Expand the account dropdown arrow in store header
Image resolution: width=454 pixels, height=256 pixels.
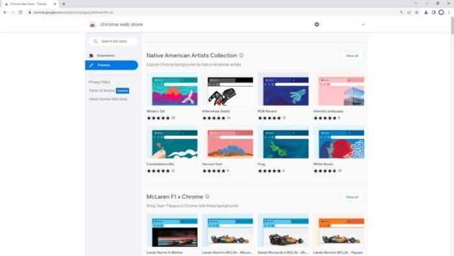pyautogui.click(x=363, y=25)
